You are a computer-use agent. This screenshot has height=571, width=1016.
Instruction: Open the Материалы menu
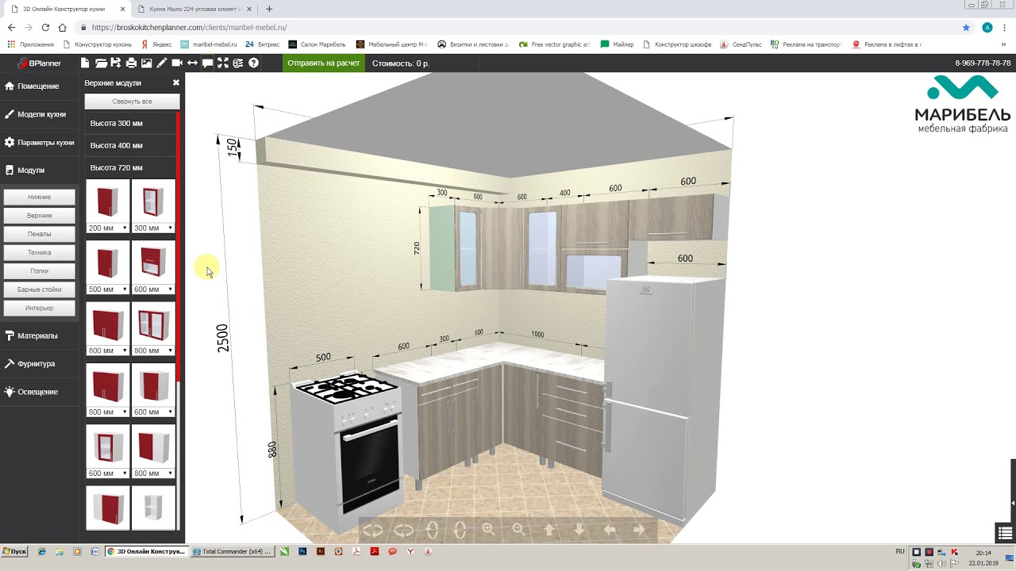pyautogui.click(x=37, y=335)
